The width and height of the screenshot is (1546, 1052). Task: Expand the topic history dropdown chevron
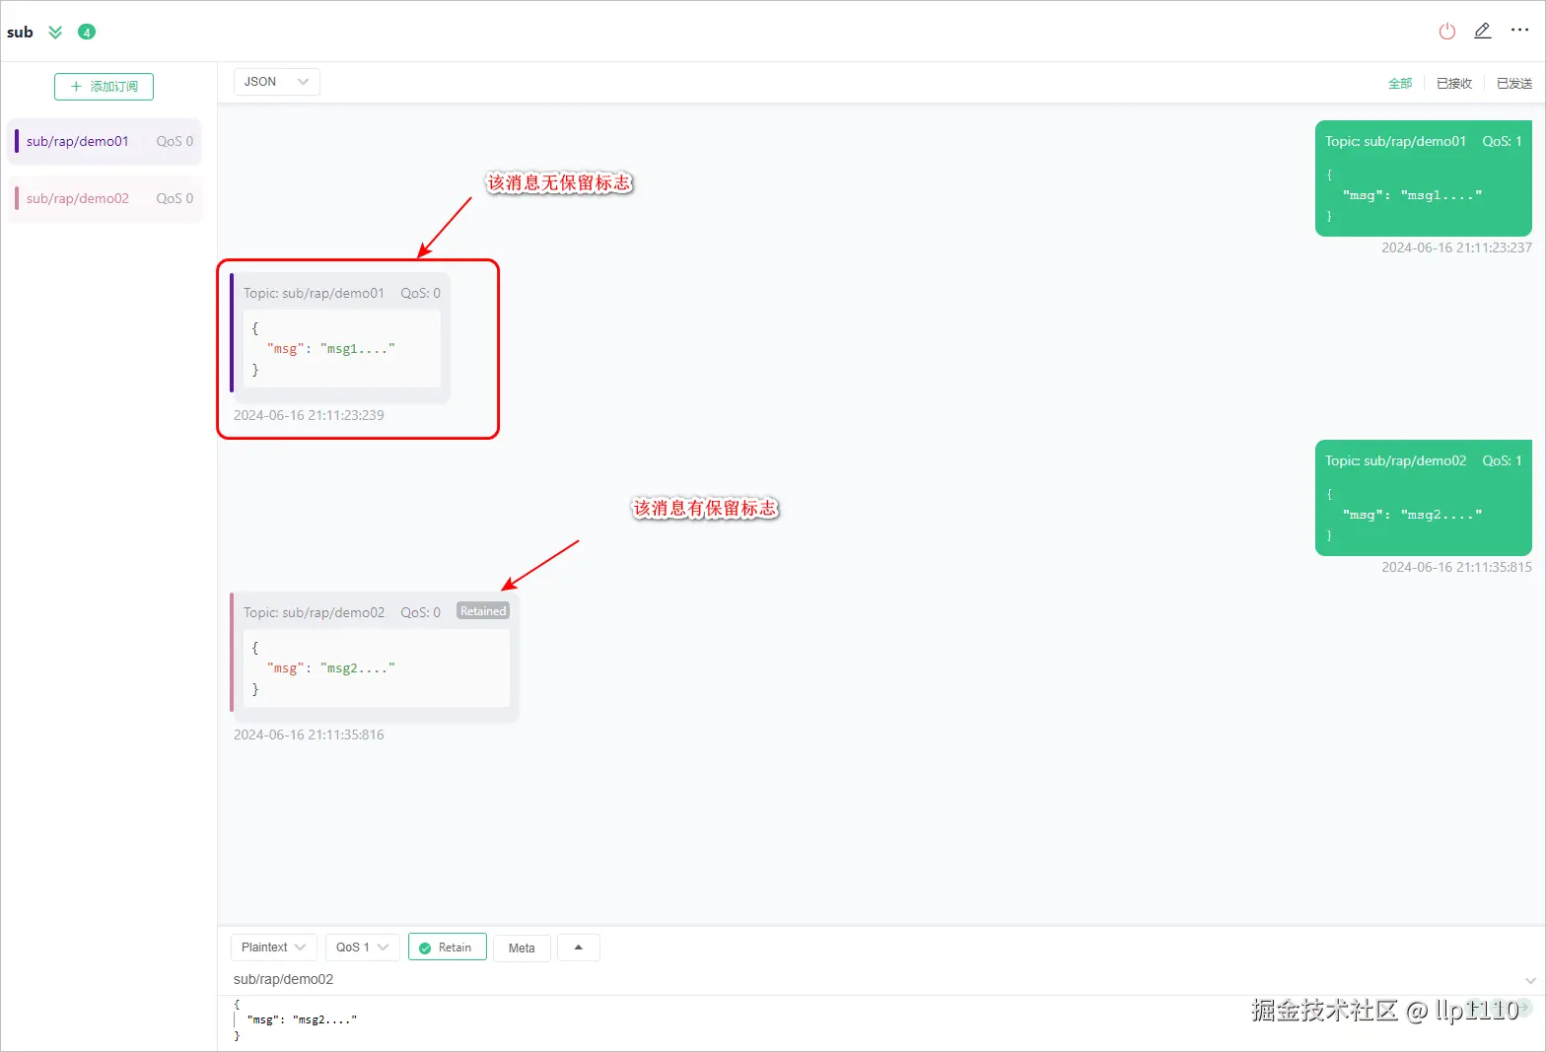click(1530, 980)
